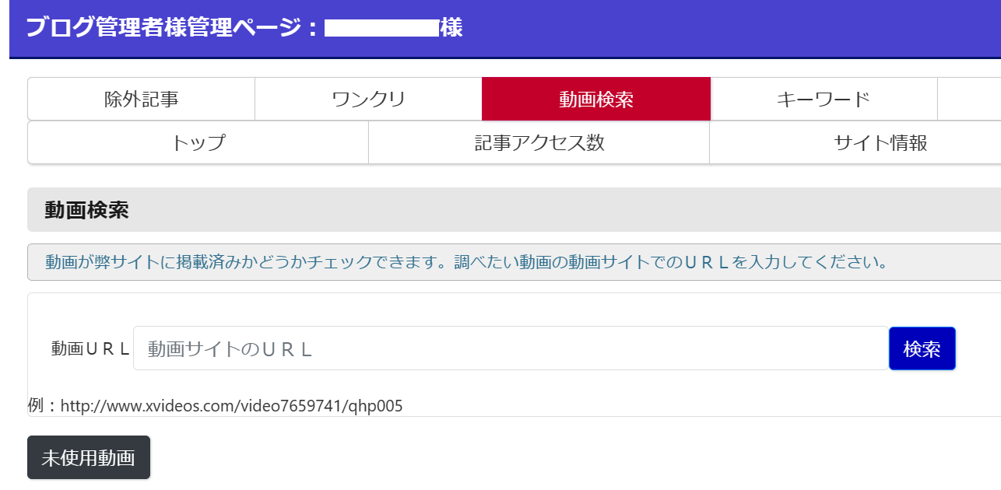Click the 動画検索 section heading

tap(86, 210)
